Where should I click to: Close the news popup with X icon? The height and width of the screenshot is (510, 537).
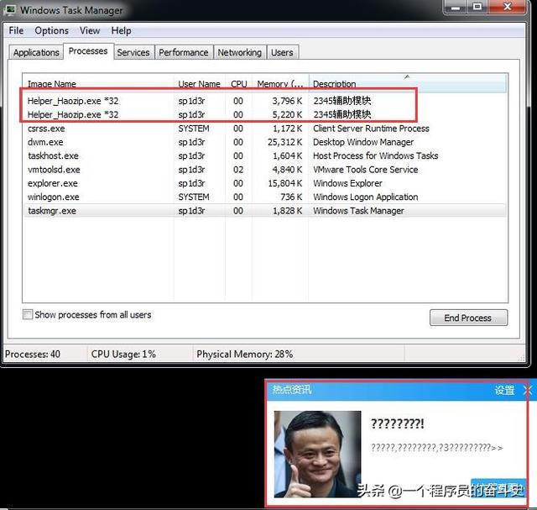tap(527, 390)
